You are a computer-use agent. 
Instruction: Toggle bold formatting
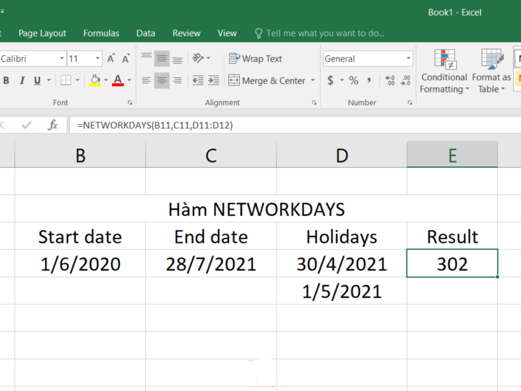click(x=6, y=80)
